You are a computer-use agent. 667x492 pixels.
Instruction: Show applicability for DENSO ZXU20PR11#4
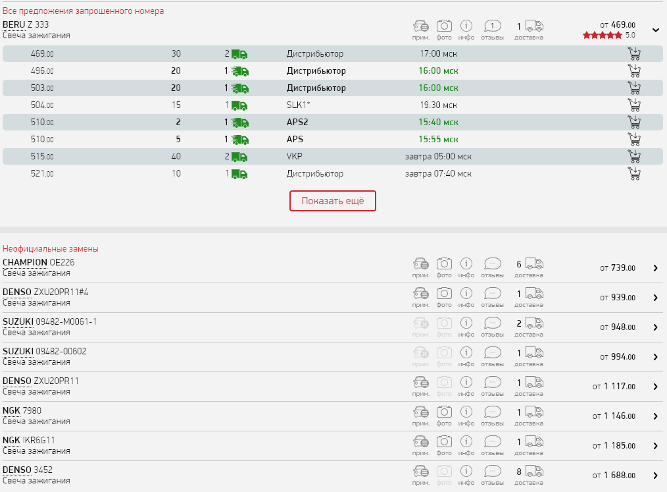(421, 297)
